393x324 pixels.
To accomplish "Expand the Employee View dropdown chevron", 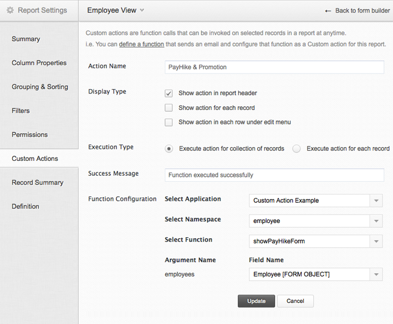I will pyautogui.click(x=142, y=11).
